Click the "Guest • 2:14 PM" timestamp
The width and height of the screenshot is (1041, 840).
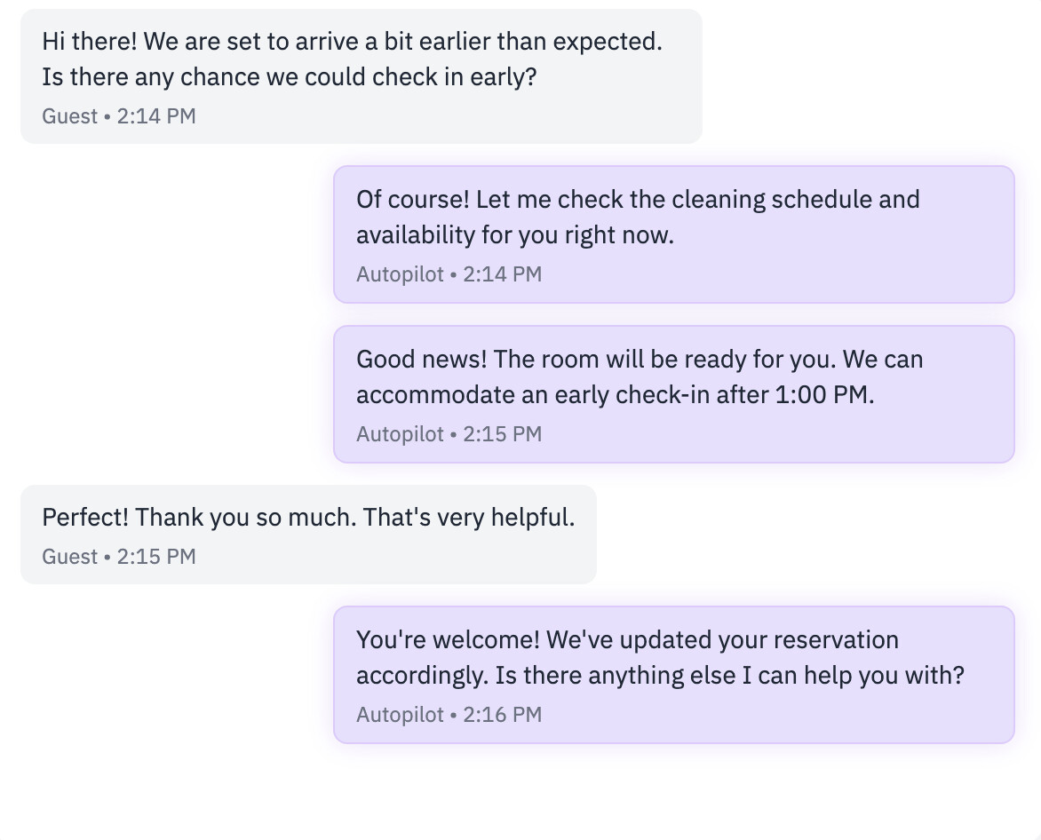pyautogui.click(x=119, y=116)
